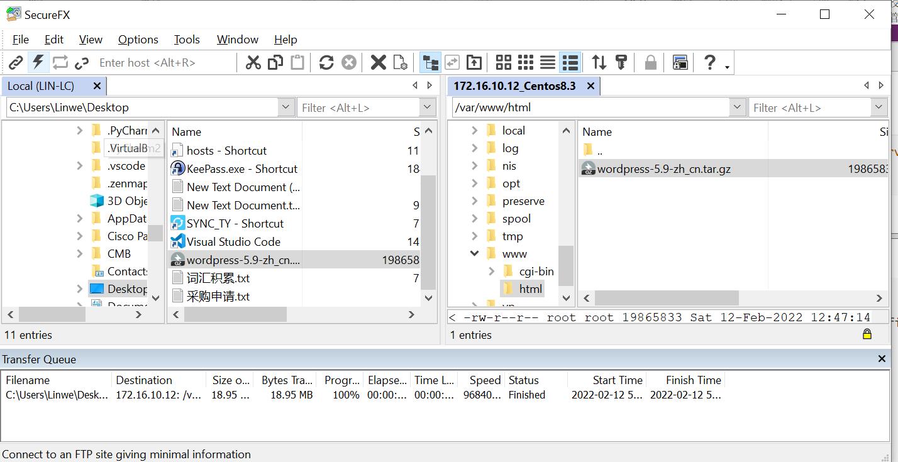Click the Status column header in Transfer Queue
The height and width of the screenshot is (462, 898).
(x=536, y=380)
